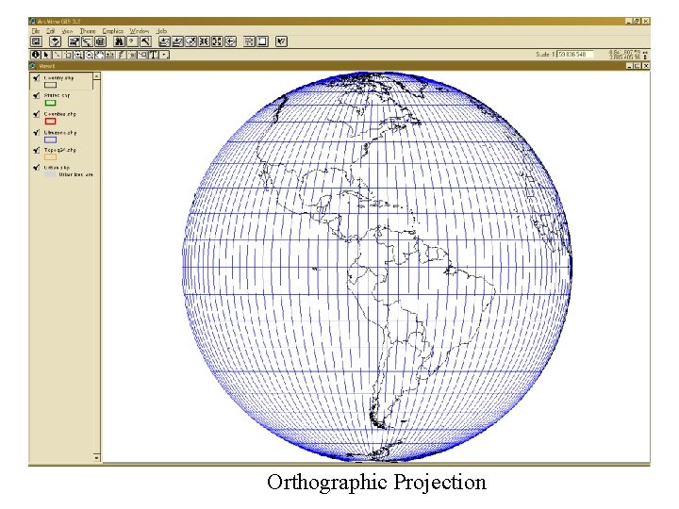Select the Select Feature tool

tap(68, 55)
